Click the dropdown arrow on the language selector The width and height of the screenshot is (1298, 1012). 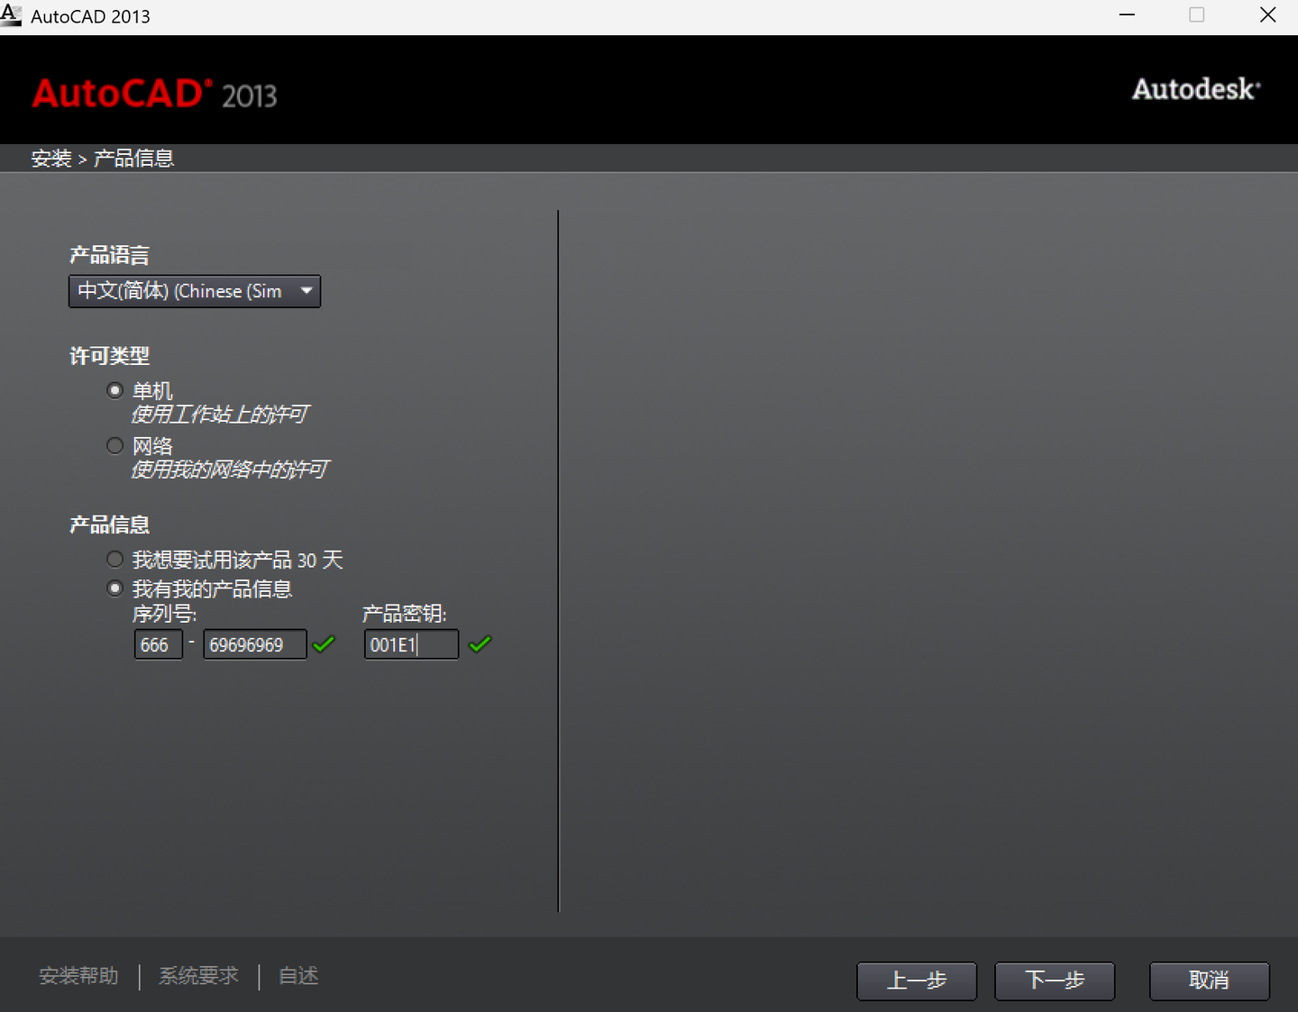coord(306,291)
